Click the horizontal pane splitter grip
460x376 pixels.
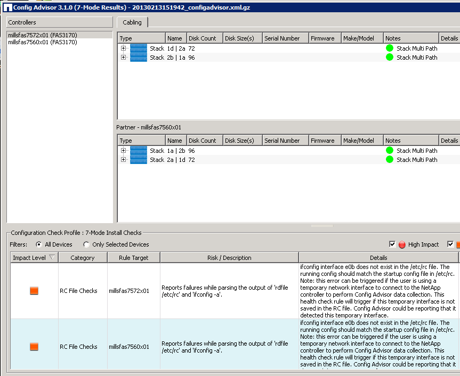(x=322, y=226)
